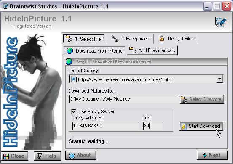The height and width of the screenshot is (164, 233).
Task: Open the Decrypt Files tab
Action: pos(176,39)
